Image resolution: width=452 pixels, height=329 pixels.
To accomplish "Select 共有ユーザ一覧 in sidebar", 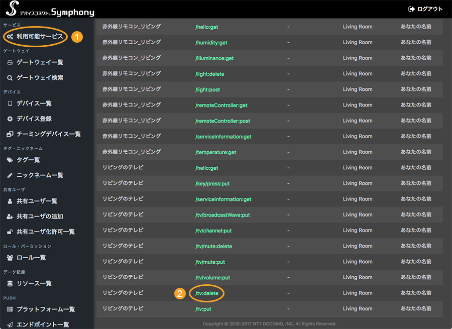I will click(37, 201).
